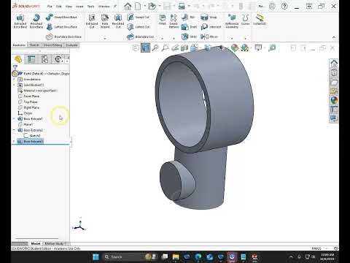Image resolution: width=350 pixels, height=263 pixels.
Task: Open dropdown arrow beside New document
Action: (144, 7)
